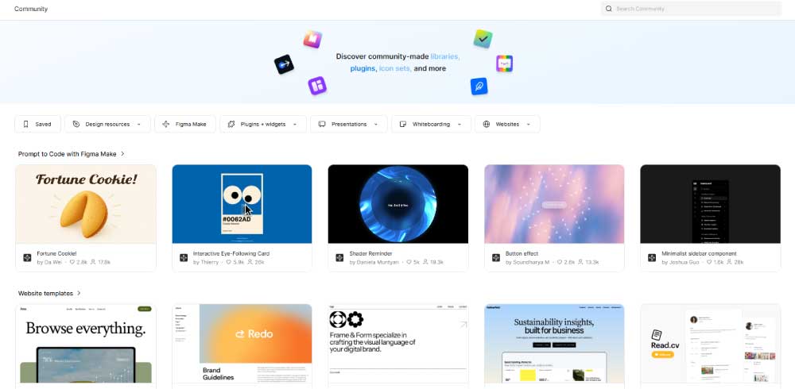This screenshot has width=795, height=389.
Task: Select the Saved filter text
Action: point(43,124)
